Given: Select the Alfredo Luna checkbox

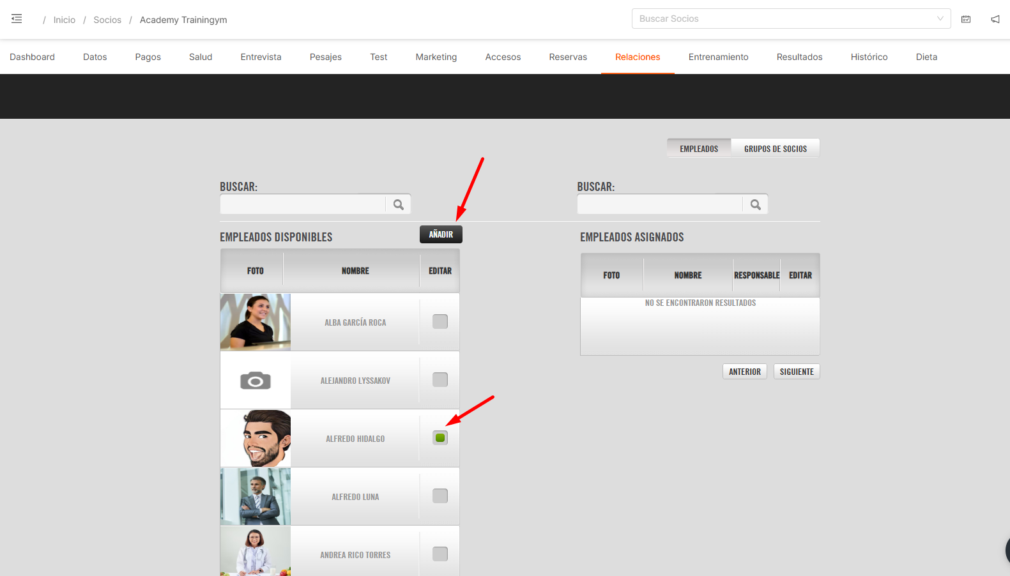Looking at the screenshot, I should [x=440, y=496].
